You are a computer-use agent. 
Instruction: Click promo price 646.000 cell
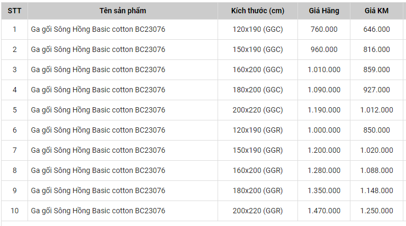[x=376, y=30]
